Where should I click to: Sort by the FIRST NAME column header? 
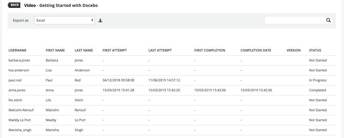[x=55, y=50]
